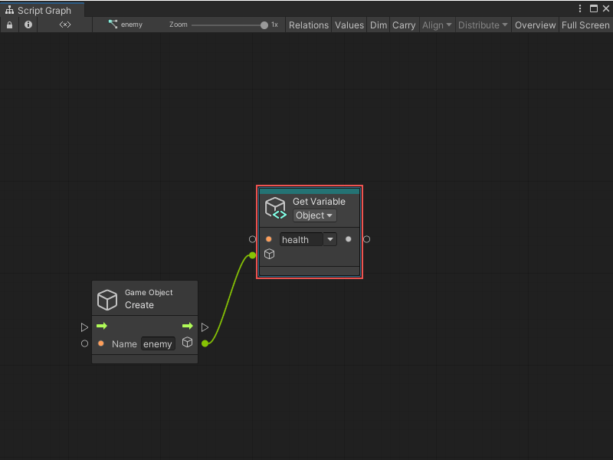Enable the Dim nodes option
The width and height of the screenshot is (613, 460).
[x=378, y=25]
